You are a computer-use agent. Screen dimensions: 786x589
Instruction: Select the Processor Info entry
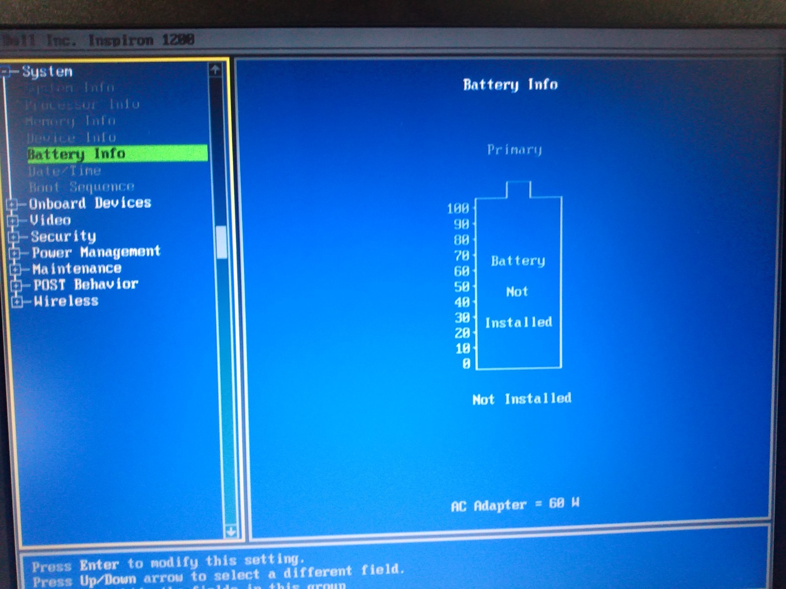point(82,104)
